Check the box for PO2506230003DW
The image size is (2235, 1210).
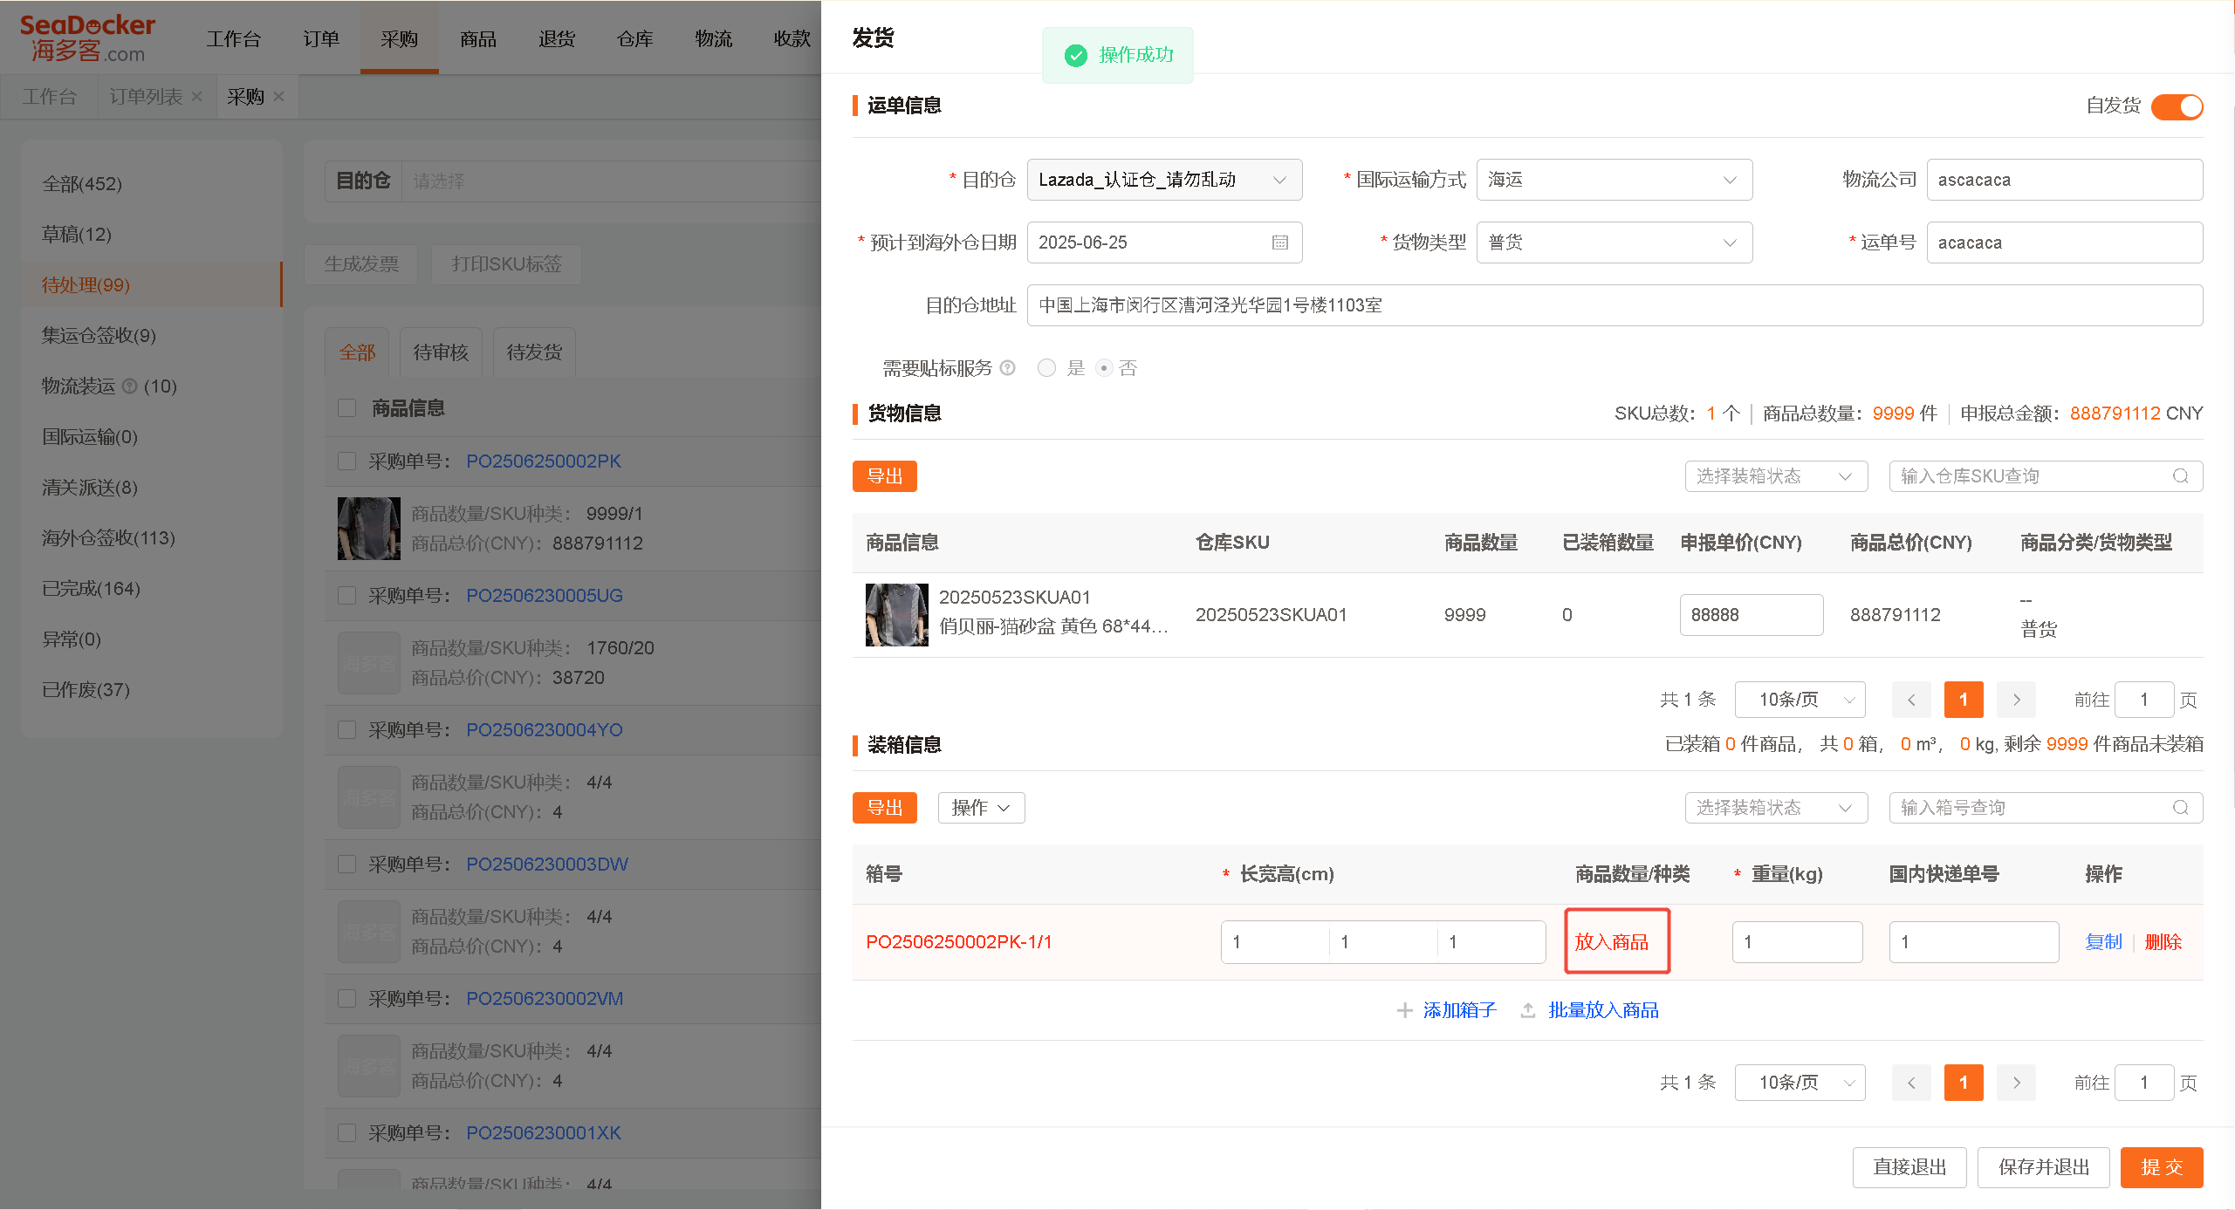point(347,864)
